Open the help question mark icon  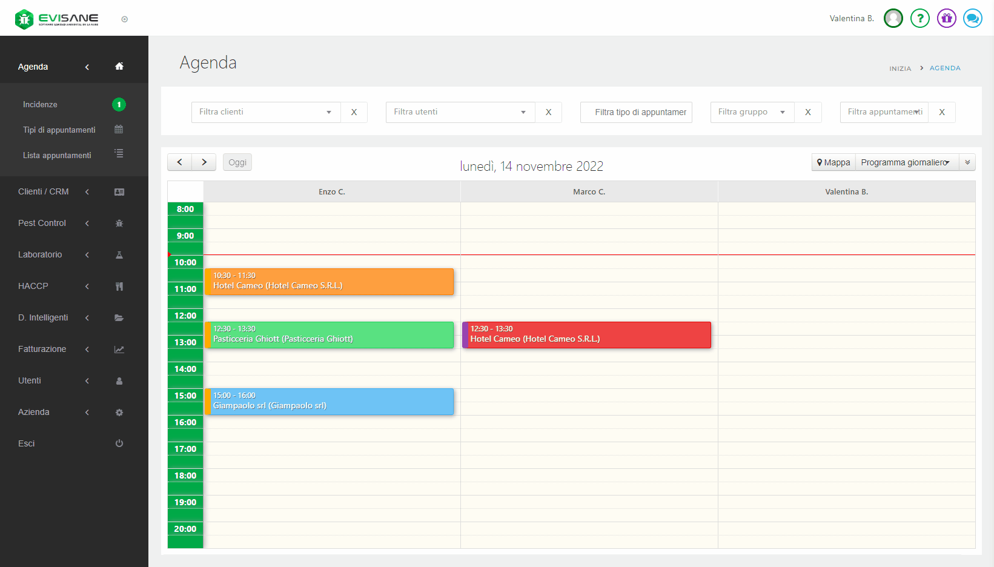[x=919, y=19]
